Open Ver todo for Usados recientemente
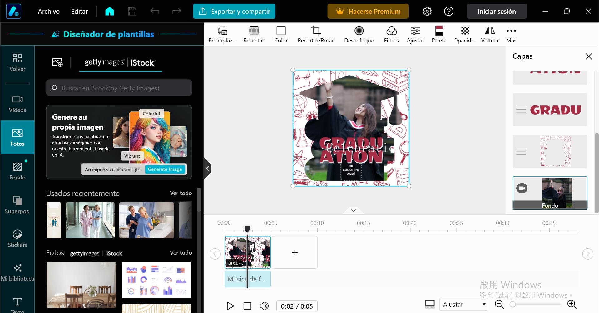This screenshot has height=313, width=599. 181,193
